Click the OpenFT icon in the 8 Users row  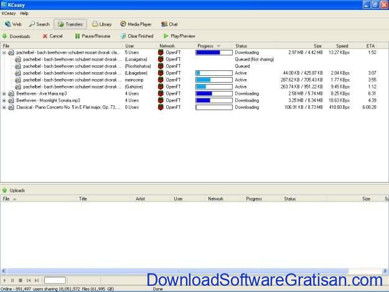tap(161, 108)
